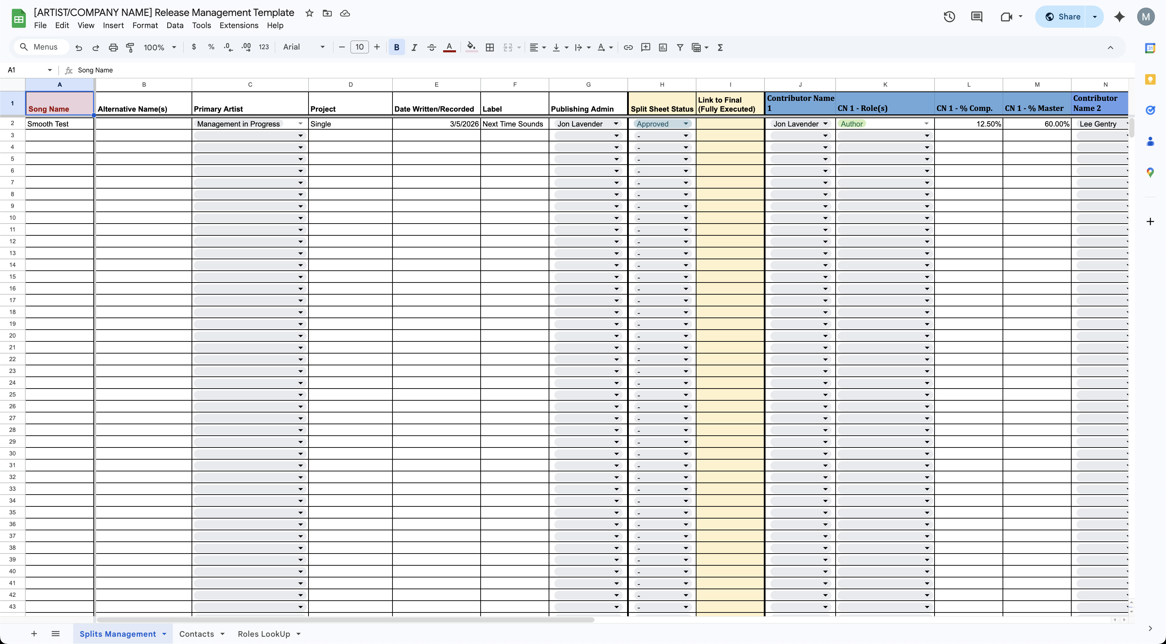Toggle strikethrough formatting
Viewport: 1166px width, 644px height.
click(x=431, y=47)
